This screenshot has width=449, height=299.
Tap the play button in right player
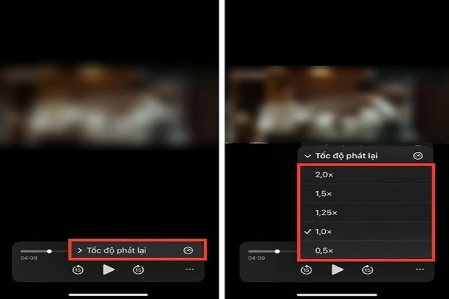(337, 270)
